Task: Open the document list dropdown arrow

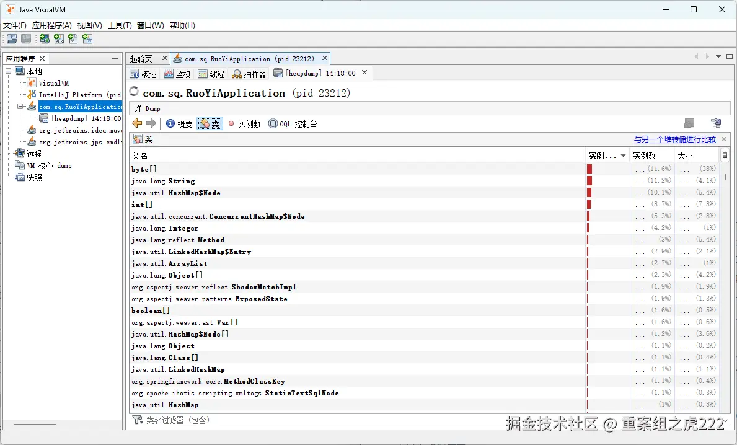Action: point(718,56)
